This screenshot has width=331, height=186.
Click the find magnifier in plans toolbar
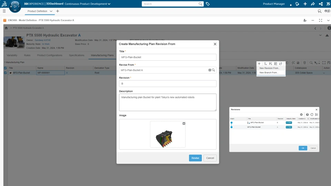311,63
